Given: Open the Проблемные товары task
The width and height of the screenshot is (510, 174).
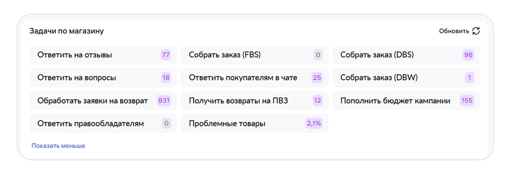Looking at the screenshot, I should pos(255,123).
